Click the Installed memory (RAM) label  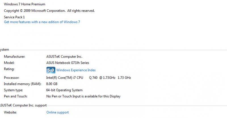coord(22,84)
